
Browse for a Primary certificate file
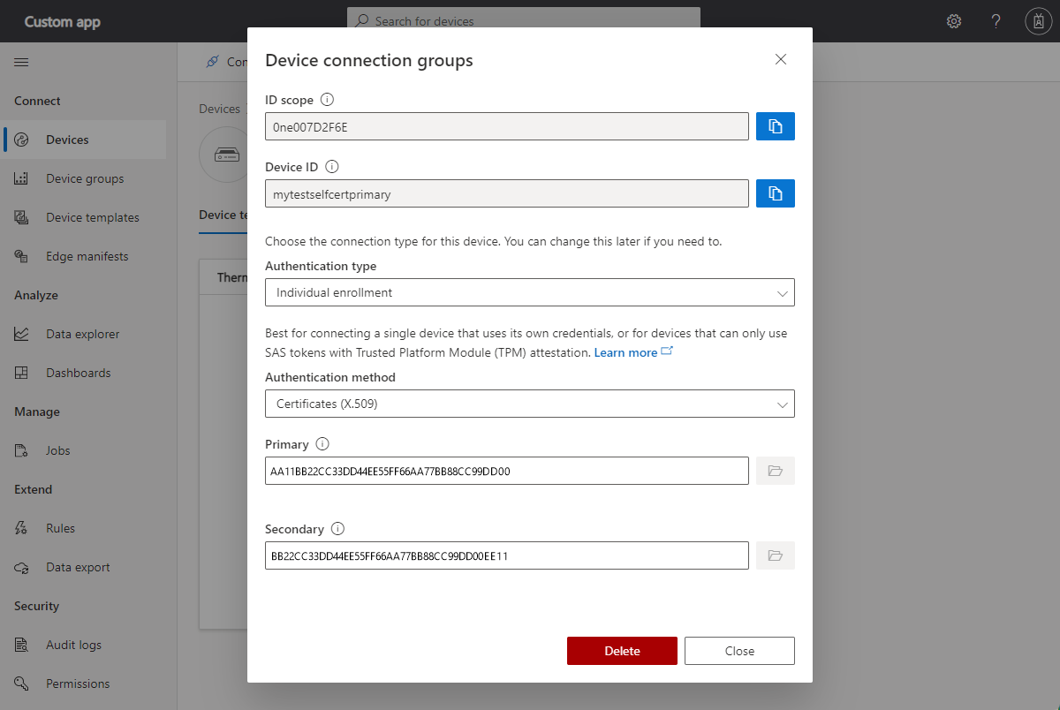pyautogui.click(x=775, y=470)
